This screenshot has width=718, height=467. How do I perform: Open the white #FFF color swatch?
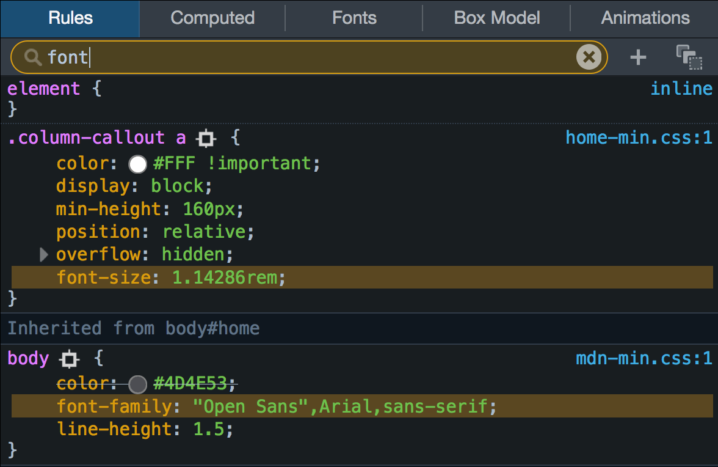click(137, 164)
